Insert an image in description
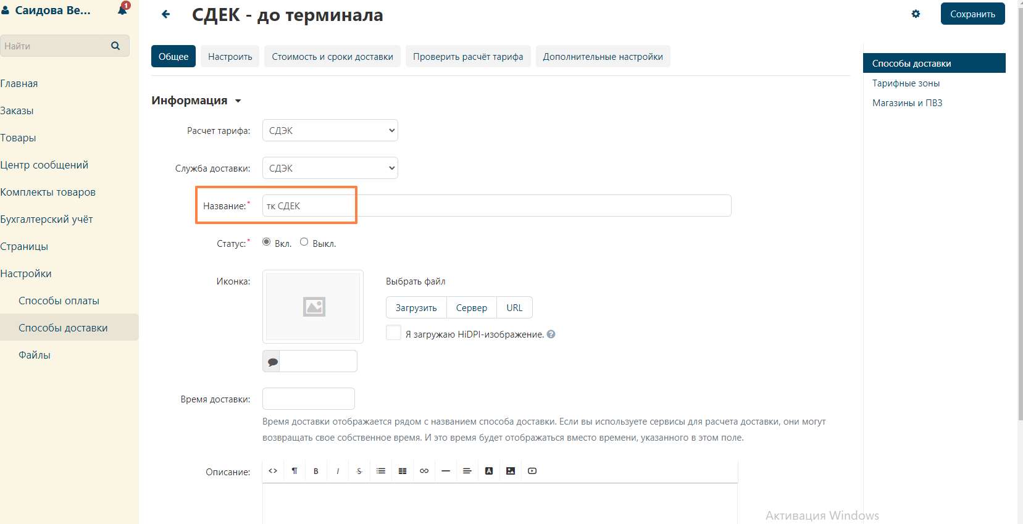 click(511, 471)
